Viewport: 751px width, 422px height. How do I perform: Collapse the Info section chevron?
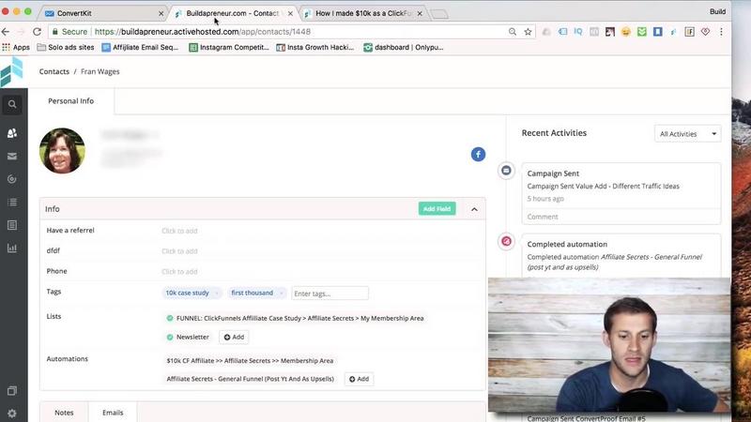pyautogui.click(x=474, y=209)
